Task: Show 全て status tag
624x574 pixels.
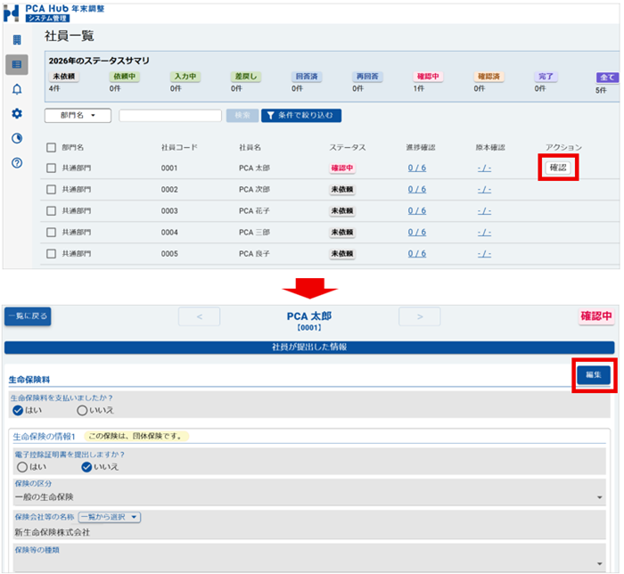Action: coord(607,78)
